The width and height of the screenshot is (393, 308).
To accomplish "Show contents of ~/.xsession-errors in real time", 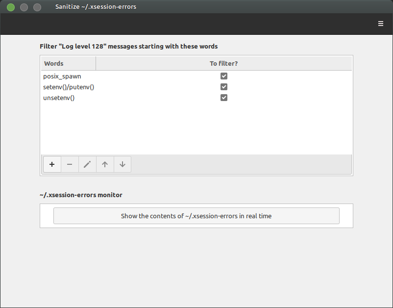I will tap(196, 216).
